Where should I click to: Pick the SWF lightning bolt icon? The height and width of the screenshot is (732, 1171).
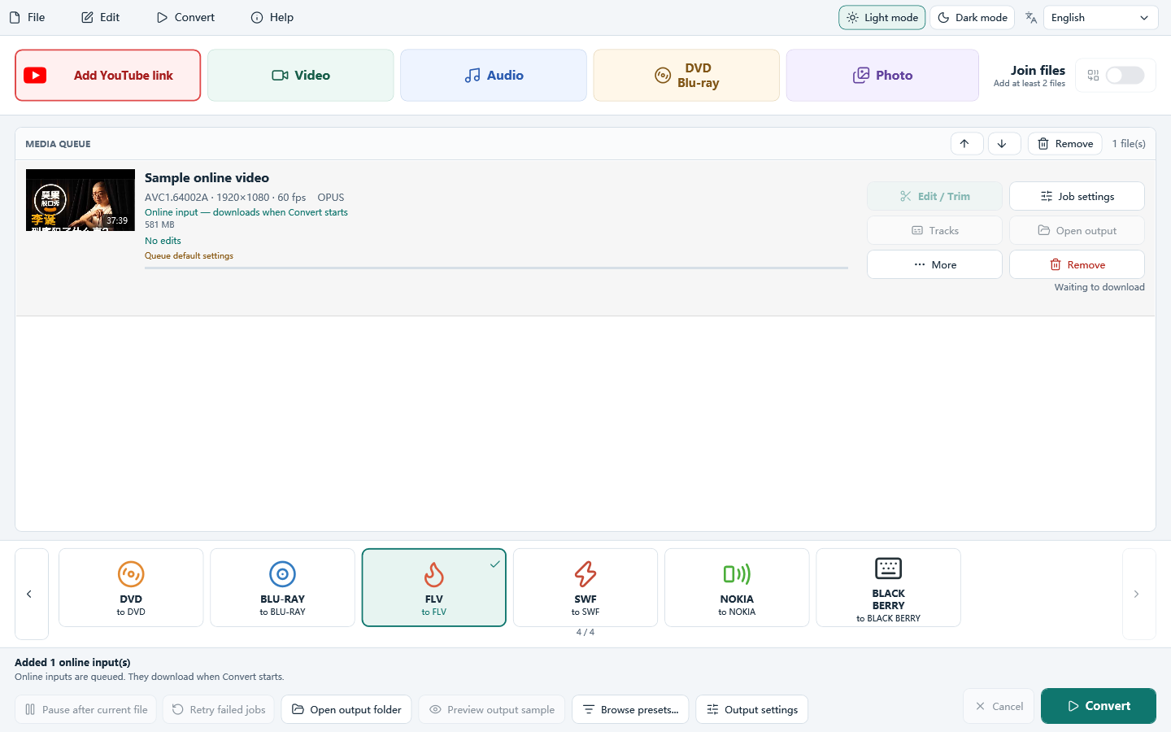pos(585,574)
